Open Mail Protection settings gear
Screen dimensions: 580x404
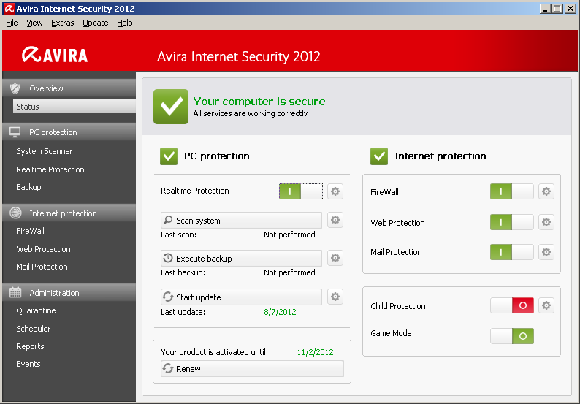546,252
